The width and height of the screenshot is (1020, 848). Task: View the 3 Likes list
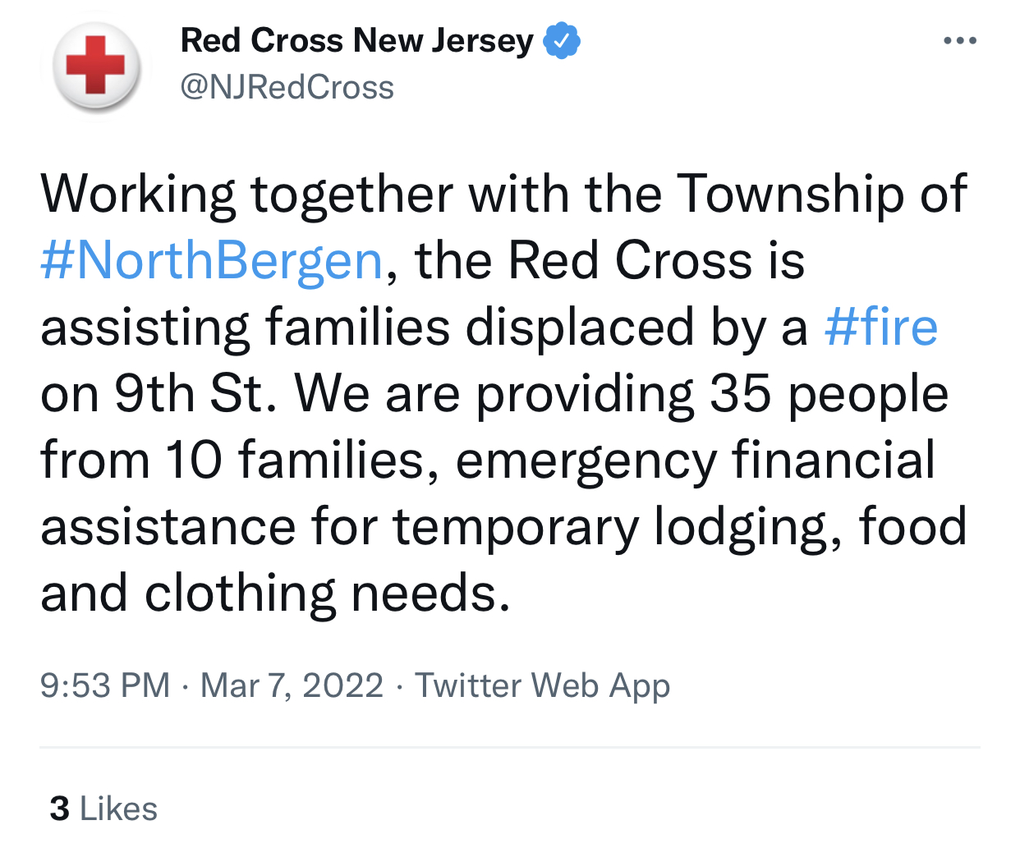coord(103,809)
